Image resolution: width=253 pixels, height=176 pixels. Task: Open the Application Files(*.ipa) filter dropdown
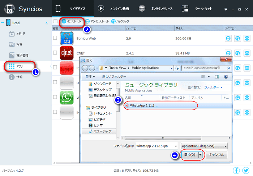coord(204,146)
